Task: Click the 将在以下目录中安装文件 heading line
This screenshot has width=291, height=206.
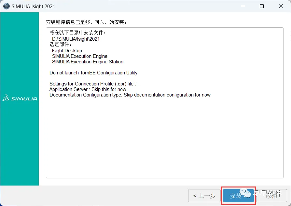Action: pos(78,32)
